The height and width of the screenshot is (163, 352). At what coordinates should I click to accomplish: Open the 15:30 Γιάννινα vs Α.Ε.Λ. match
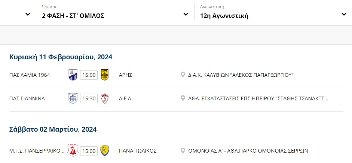[89, 98]
